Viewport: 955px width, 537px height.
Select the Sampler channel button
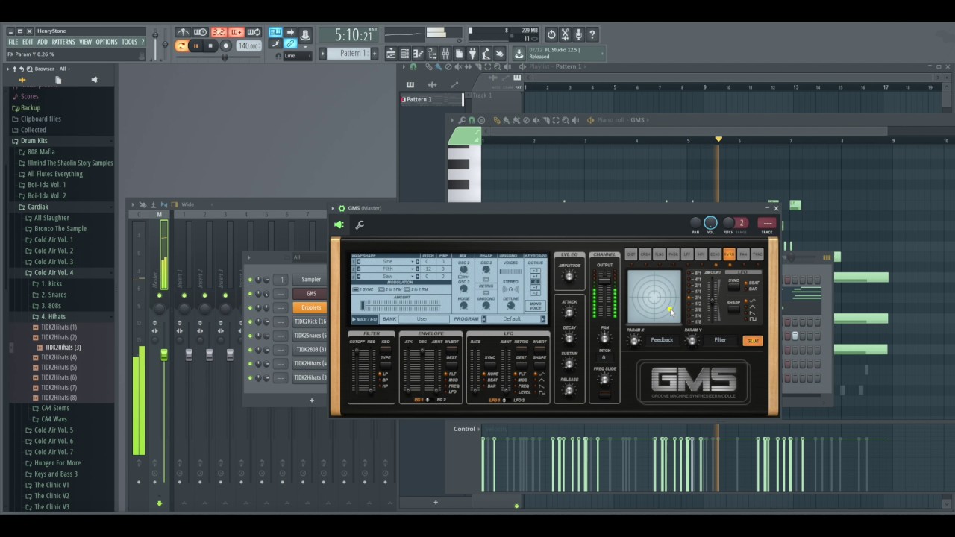pyautogui.click(x=311, y=280)
